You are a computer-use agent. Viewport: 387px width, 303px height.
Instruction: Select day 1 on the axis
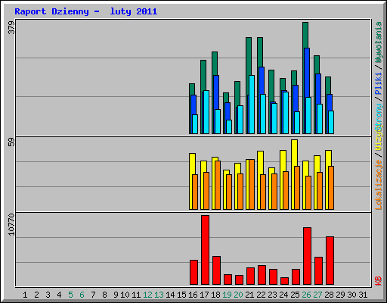(25, 295)
